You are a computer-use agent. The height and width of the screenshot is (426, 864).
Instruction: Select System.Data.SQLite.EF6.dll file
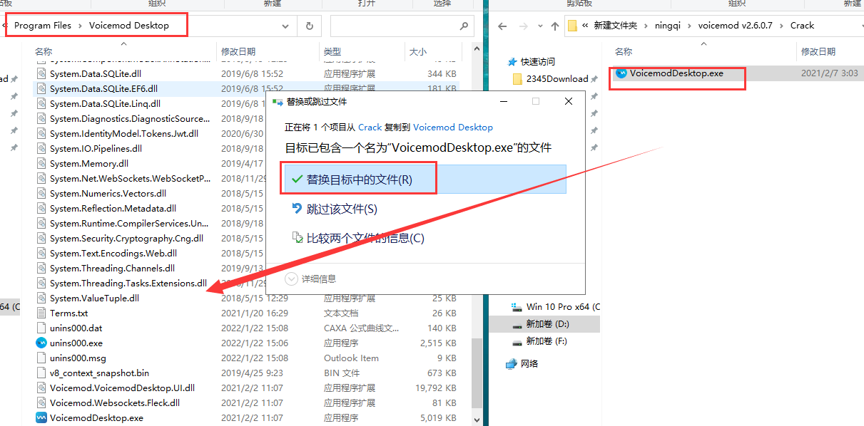(x=103, y=89)
